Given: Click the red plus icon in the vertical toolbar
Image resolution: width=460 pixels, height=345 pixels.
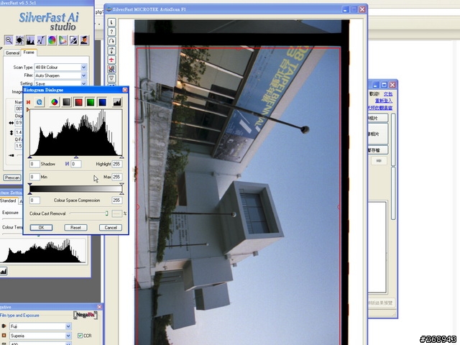Looking at the screenshot, I should pos(111,60).
